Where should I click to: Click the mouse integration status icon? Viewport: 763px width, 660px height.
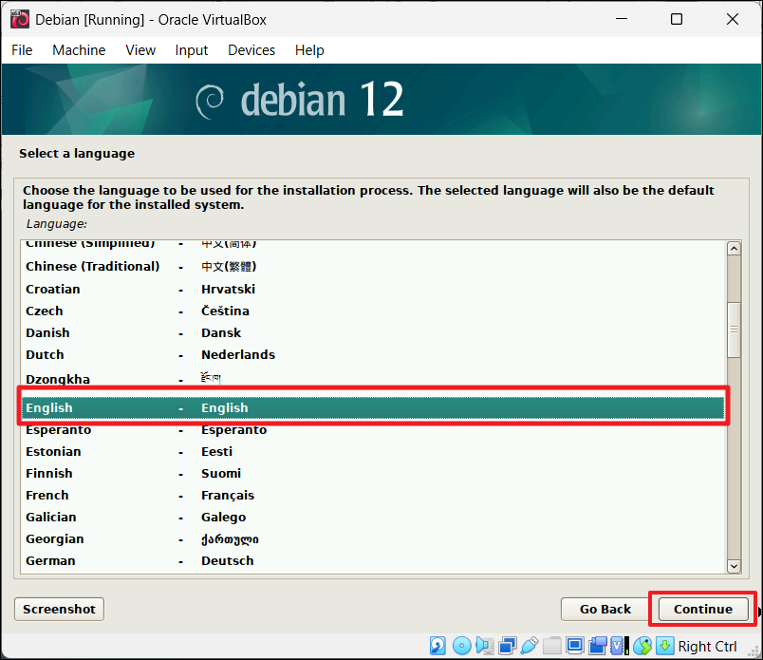point(642,646)
